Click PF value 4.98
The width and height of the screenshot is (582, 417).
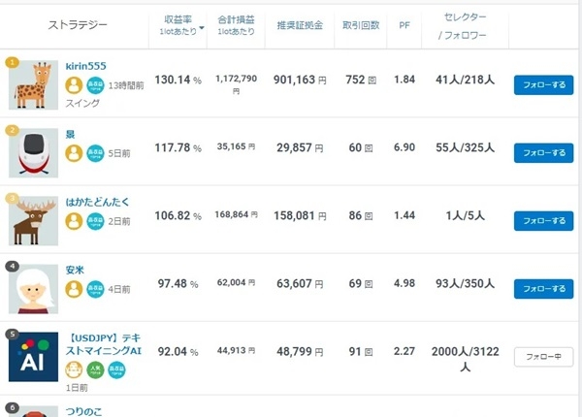coord(404,283)
